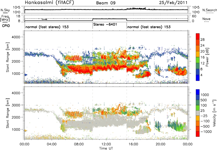Click the Hankasalmi (fitACF) title
This screenshot has width=217, height=150.
[x=49, y=2]
